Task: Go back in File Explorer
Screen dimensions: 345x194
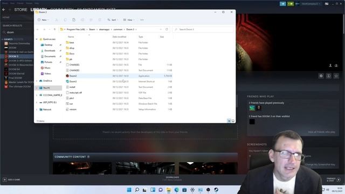Action: pos(38,29)
